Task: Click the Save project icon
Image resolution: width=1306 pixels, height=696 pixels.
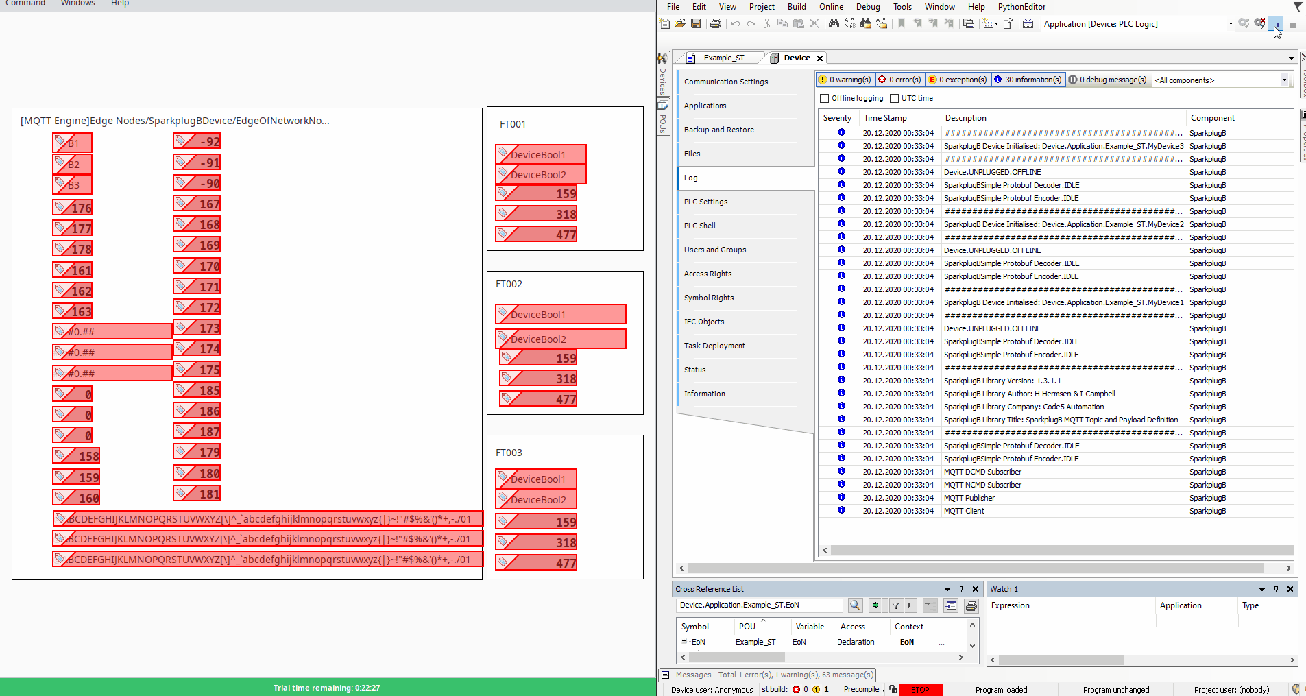Action: (696, 24)
